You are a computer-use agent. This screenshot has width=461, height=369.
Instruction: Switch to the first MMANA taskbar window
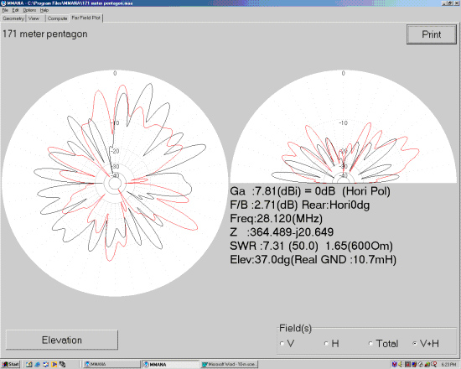pyautogui.click(x=111, y=364)
